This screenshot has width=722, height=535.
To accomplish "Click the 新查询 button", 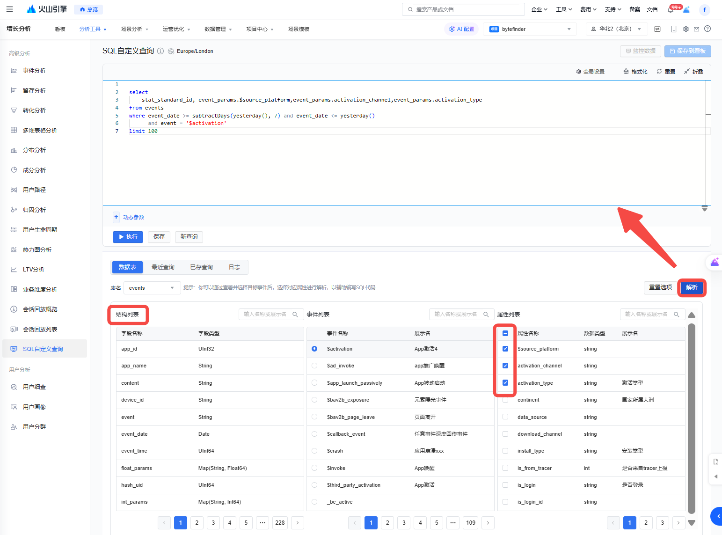I will click(189, 237).
